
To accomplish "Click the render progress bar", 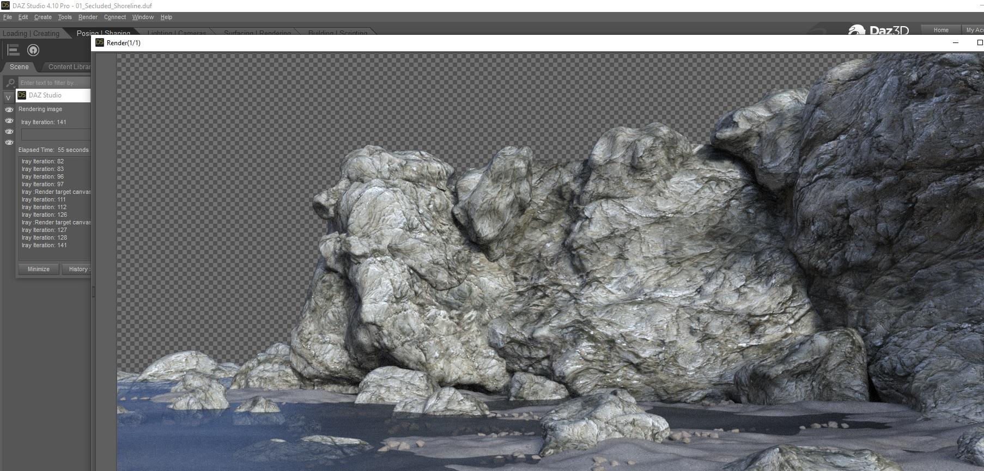I will 56,134.
